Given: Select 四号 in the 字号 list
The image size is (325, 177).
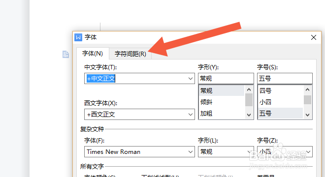Looking at the screenshot, I should (281, 90).
